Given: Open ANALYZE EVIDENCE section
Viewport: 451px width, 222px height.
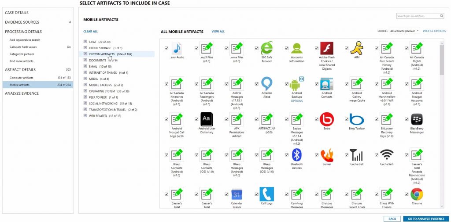Looking at the screenshot, I should point(22,93).
